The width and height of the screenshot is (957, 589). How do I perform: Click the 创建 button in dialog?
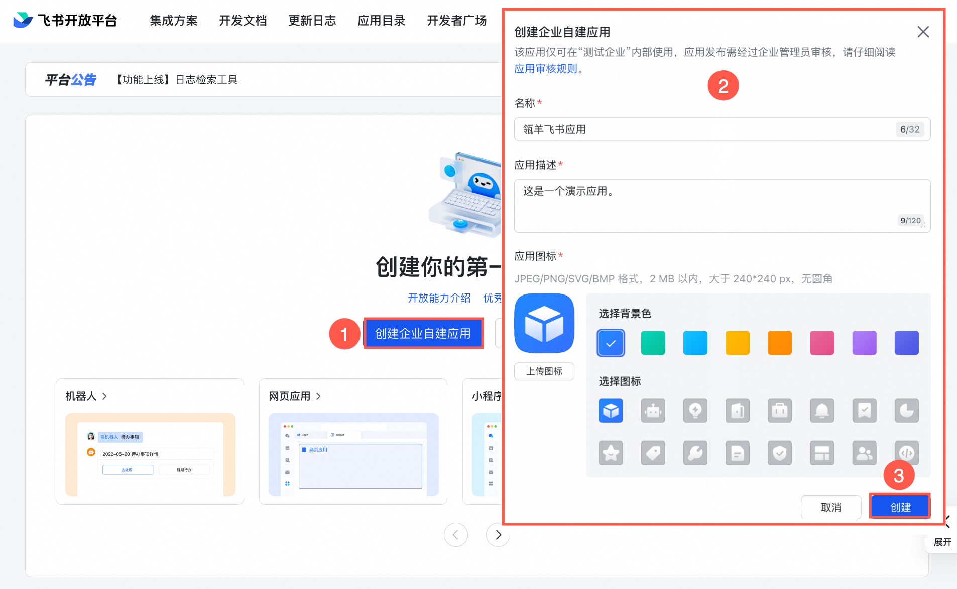click(900, 507)
